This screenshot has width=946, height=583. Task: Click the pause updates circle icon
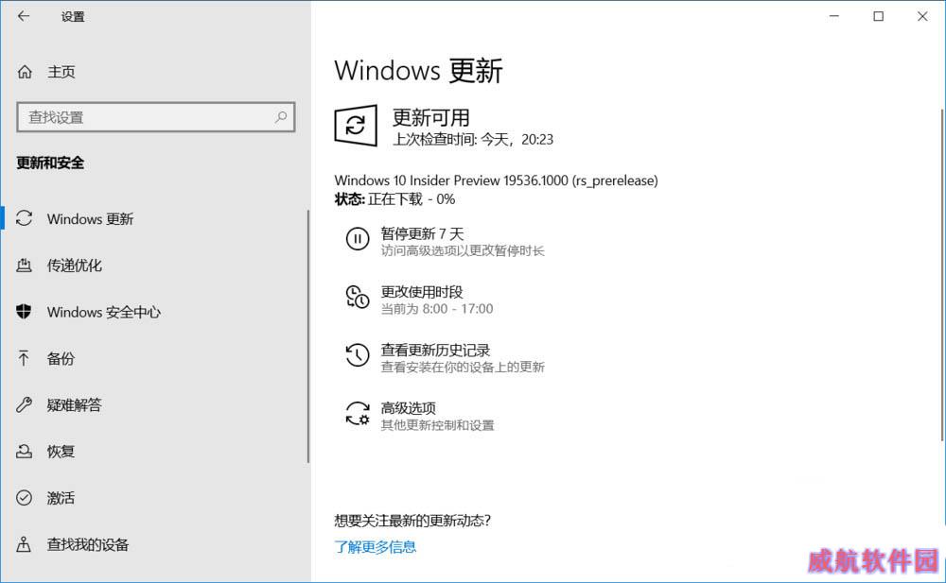click(358, 239)
